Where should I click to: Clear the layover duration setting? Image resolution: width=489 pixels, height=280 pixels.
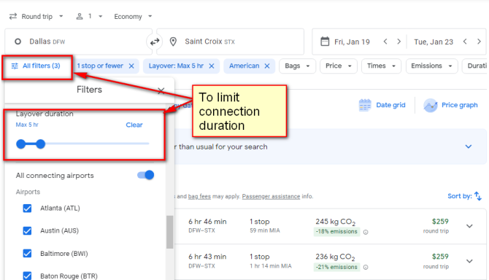point(134,125)
